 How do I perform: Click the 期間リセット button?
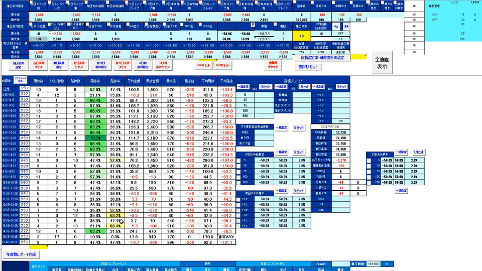point(308,67)
